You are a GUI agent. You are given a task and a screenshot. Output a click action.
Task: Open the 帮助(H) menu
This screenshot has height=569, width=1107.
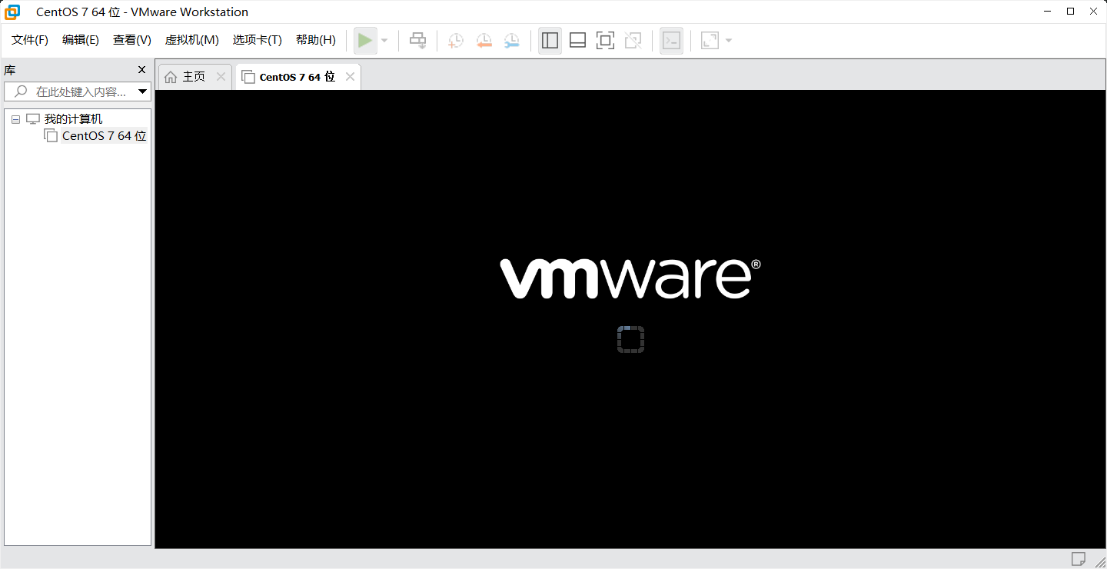click(316, 40)
